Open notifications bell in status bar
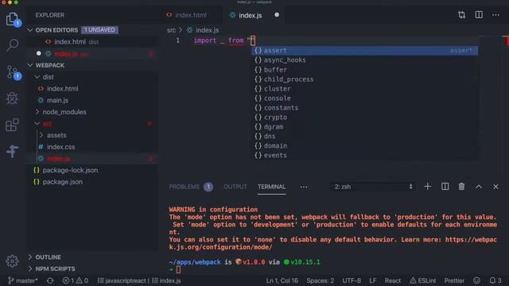Screen dimensions: 509x286 click(x=495, y=280)
